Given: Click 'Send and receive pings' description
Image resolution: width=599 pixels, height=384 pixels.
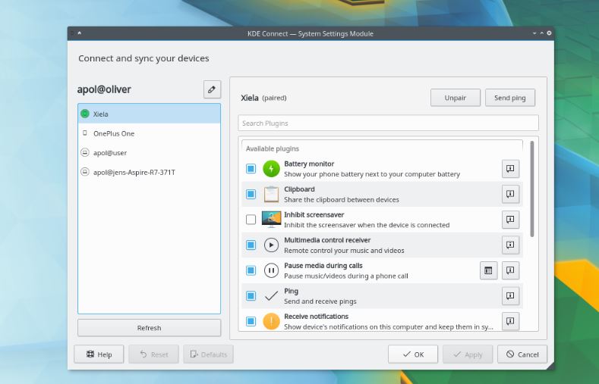Looking at the screenshot, I should (320, 301).
